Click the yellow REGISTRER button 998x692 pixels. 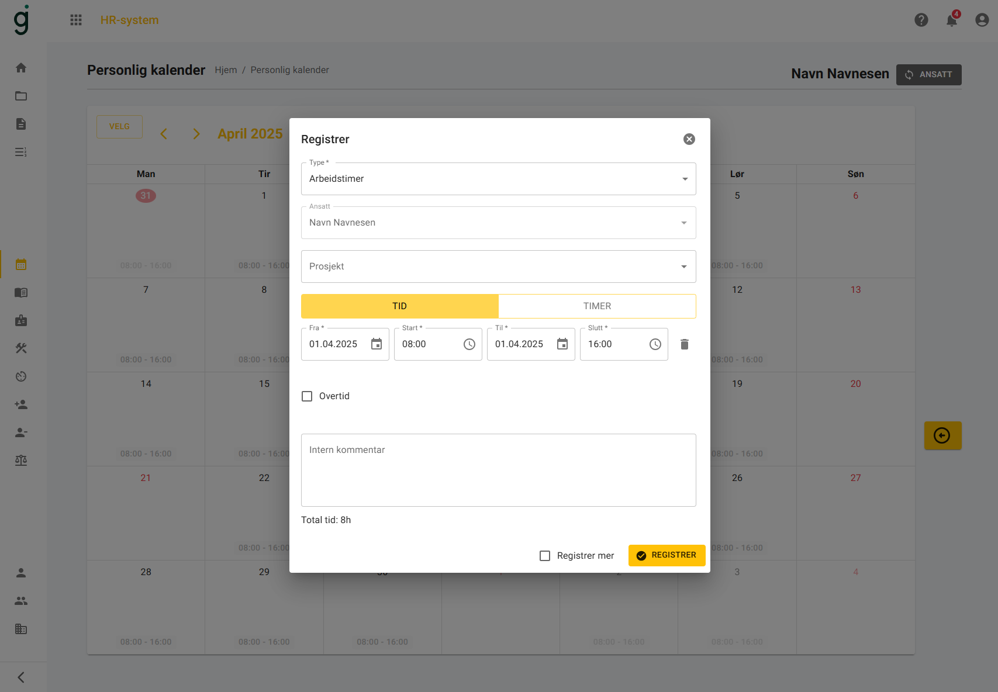click(x=667, y=555)
